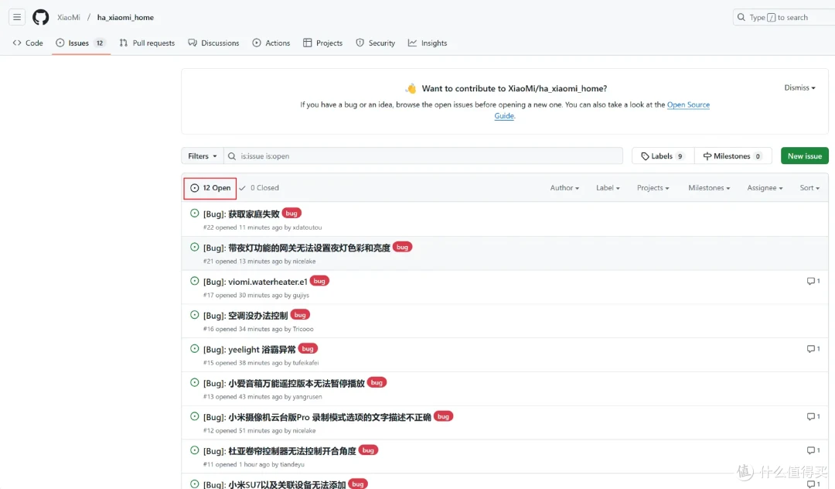This screenshot has height=489, width=835.
Task: Expand the Projects filter dropdown
Action: pos(653,187)
